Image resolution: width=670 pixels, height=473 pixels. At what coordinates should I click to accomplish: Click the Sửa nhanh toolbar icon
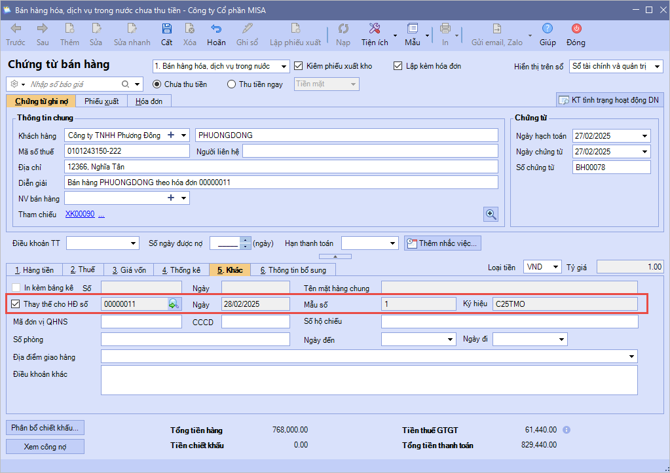click(x=132, y=29)
